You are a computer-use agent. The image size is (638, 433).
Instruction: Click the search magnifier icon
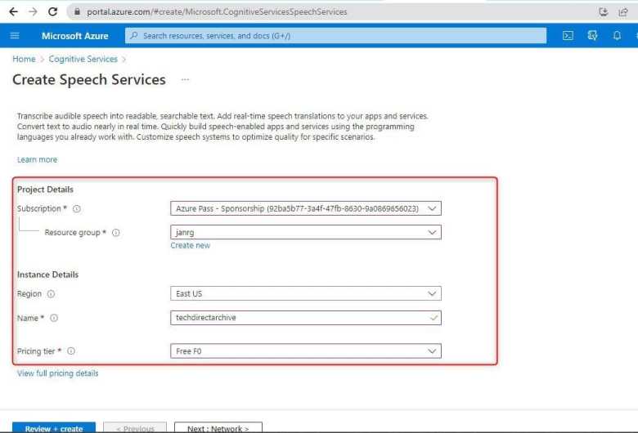point(134,36)
